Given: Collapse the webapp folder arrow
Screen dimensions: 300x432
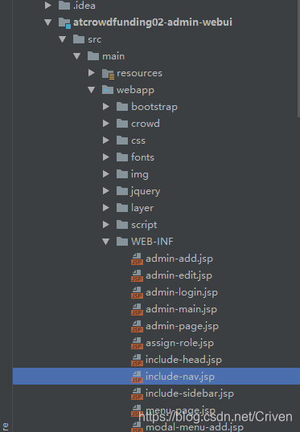Looking at the screenshot, I should (92, 90).
